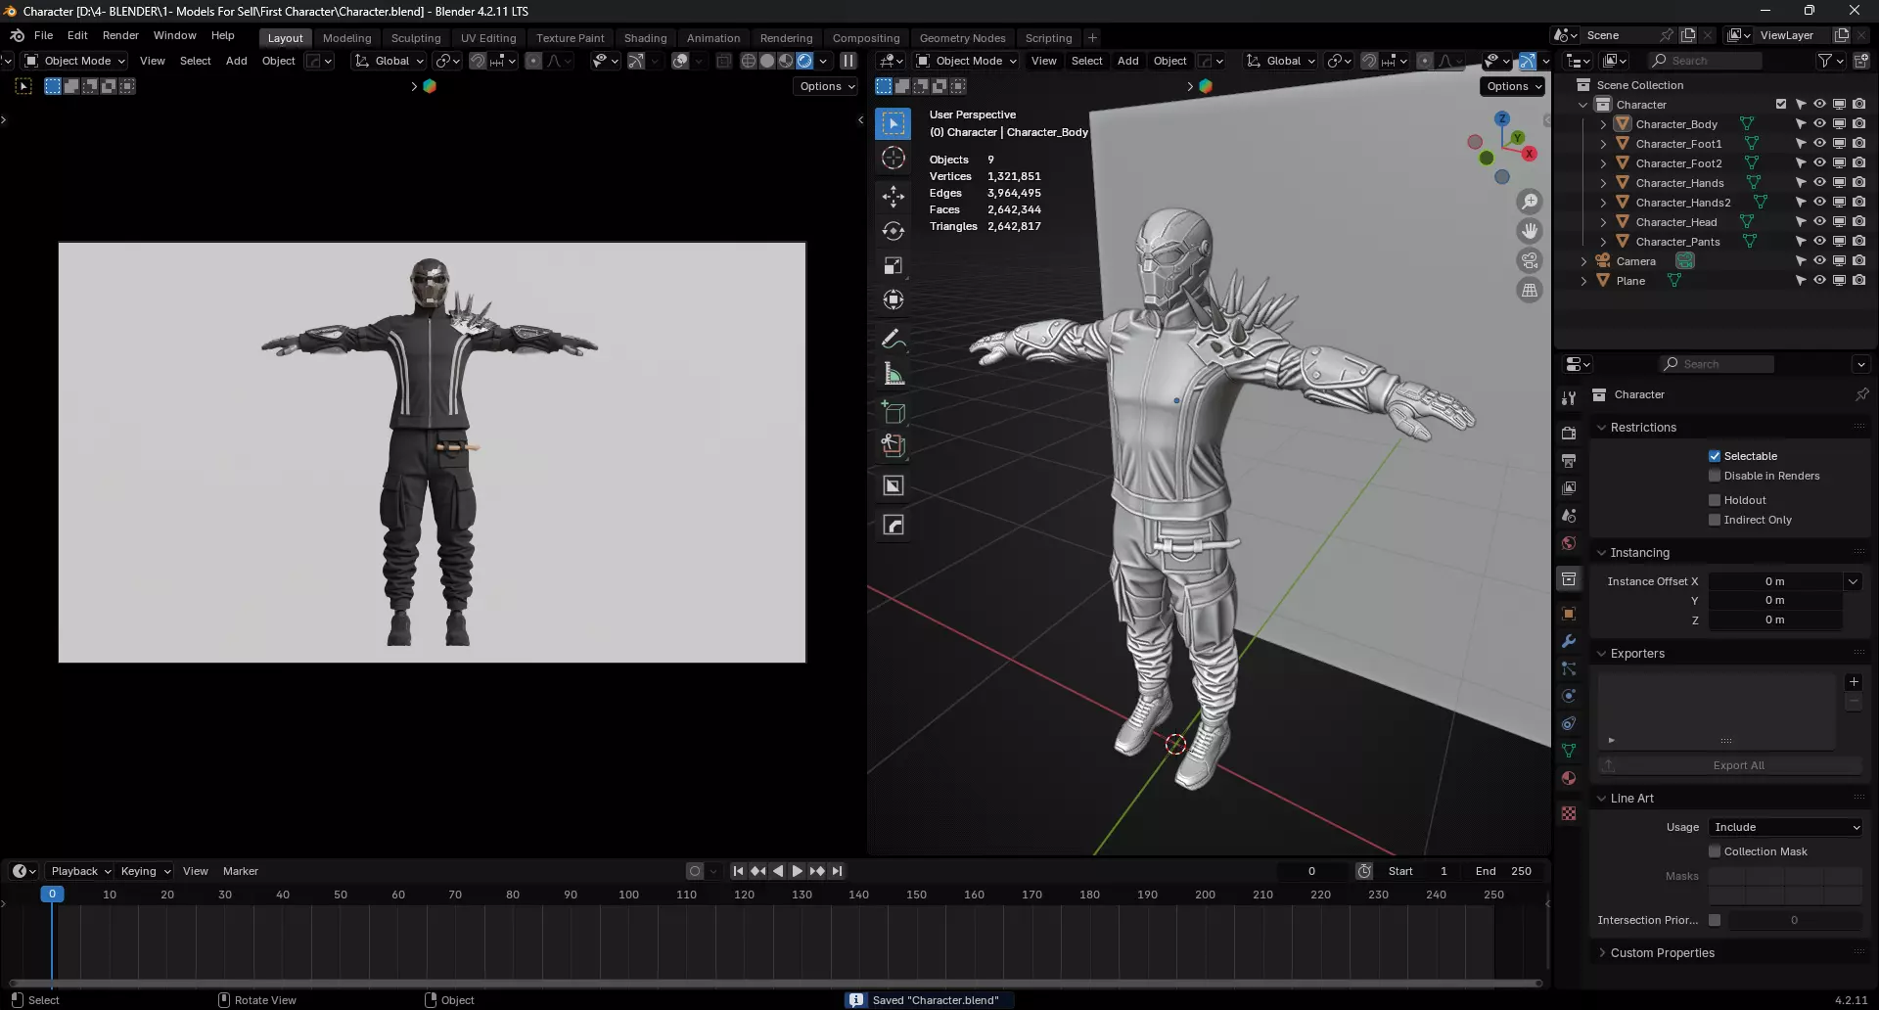Enable the Holdout checkbox
The width and height of the screenshot is (1879, 1010).
1715,500
